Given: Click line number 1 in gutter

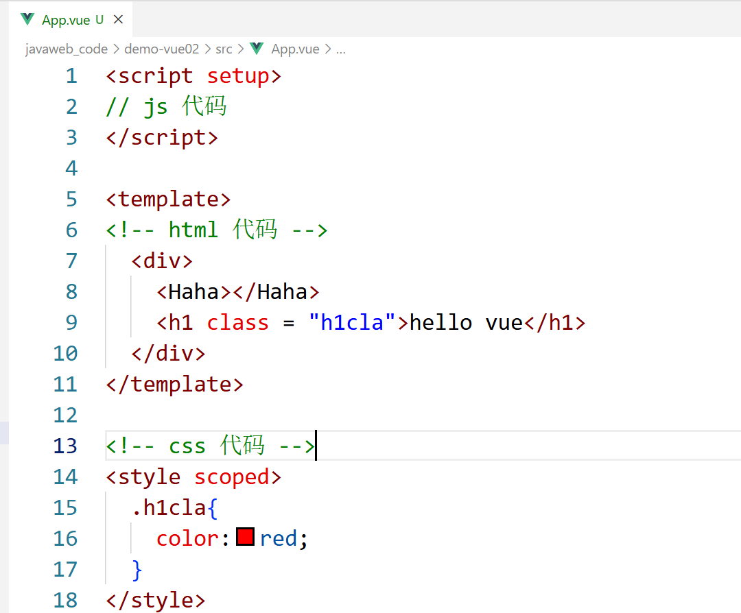Looking at the screenshot, I should coord(71,76).
